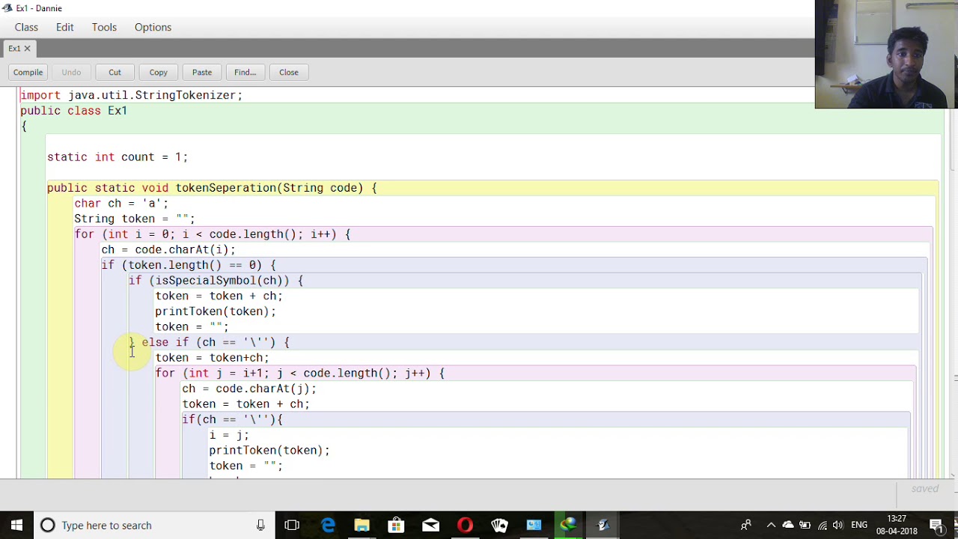The width and height of the screenshot is (958, 539).
Task: Click the volume speaker tray icon
Action: 838,525
